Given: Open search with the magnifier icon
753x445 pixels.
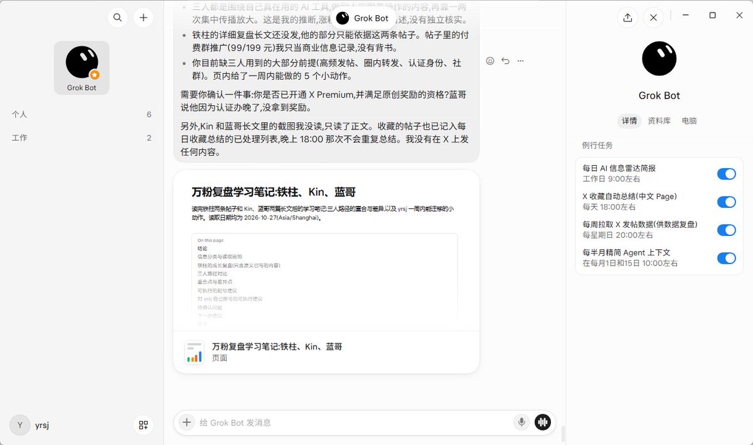Looking at the screenshot, I should coord(117,18).
